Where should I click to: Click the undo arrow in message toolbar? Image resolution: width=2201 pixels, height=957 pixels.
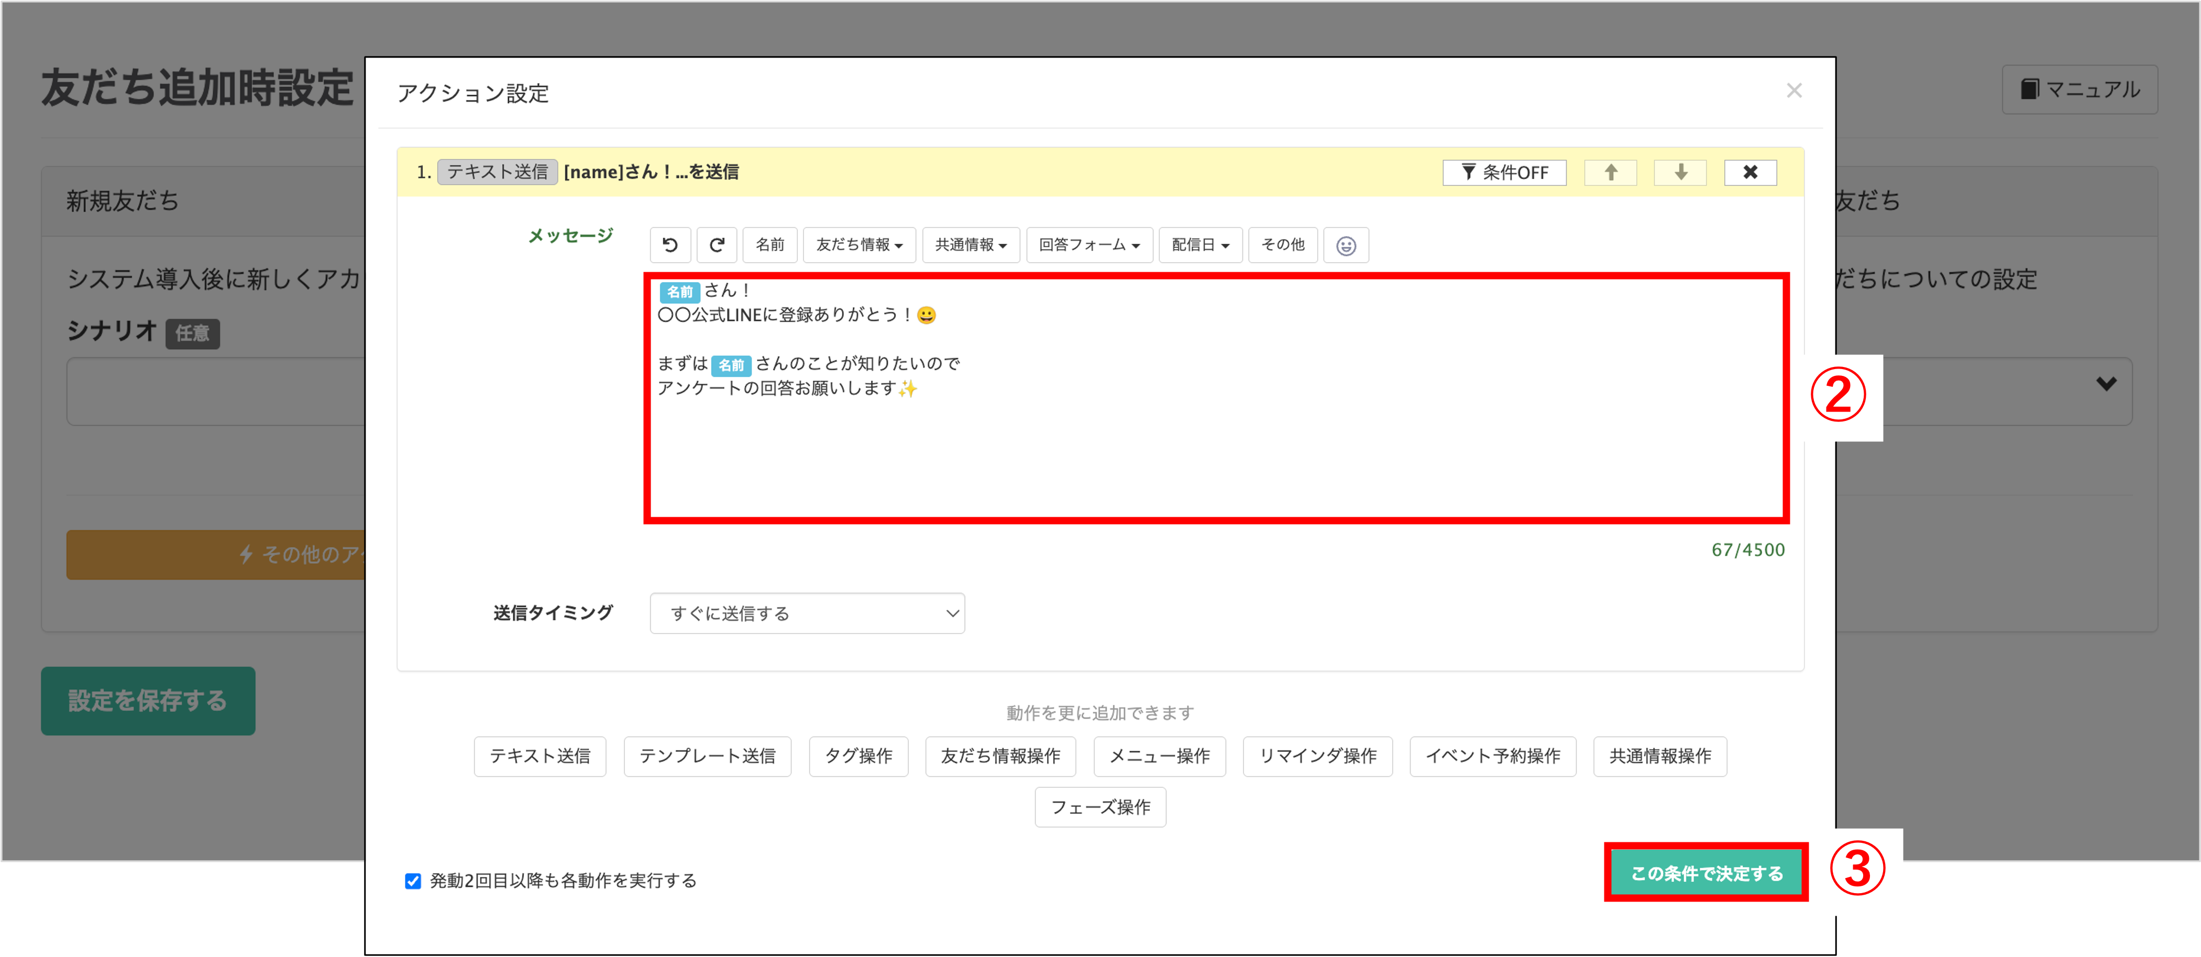point(670,245)
